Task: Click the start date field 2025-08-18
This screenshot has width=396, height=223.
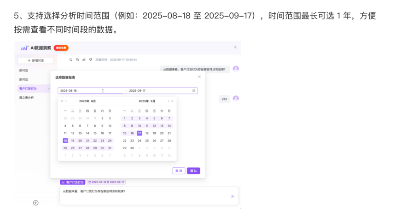Action: (x=78, y=91)
